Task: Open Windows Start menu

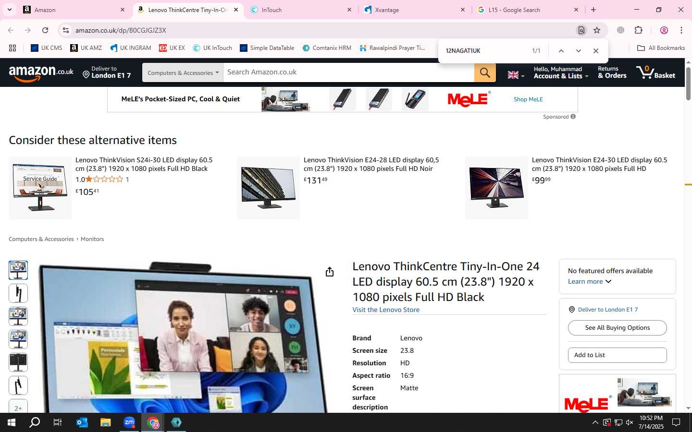Action: (12, 422)
